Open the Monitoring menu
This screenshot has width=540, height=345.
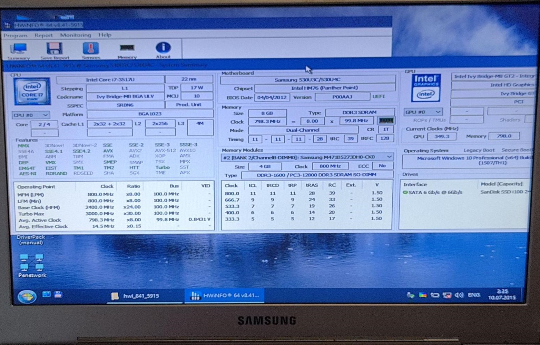[x=76, y=35]
